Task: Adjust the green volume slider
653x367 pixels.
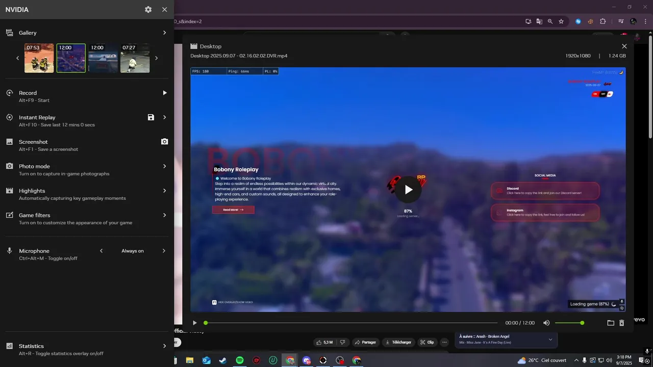Action: [569, 323]
